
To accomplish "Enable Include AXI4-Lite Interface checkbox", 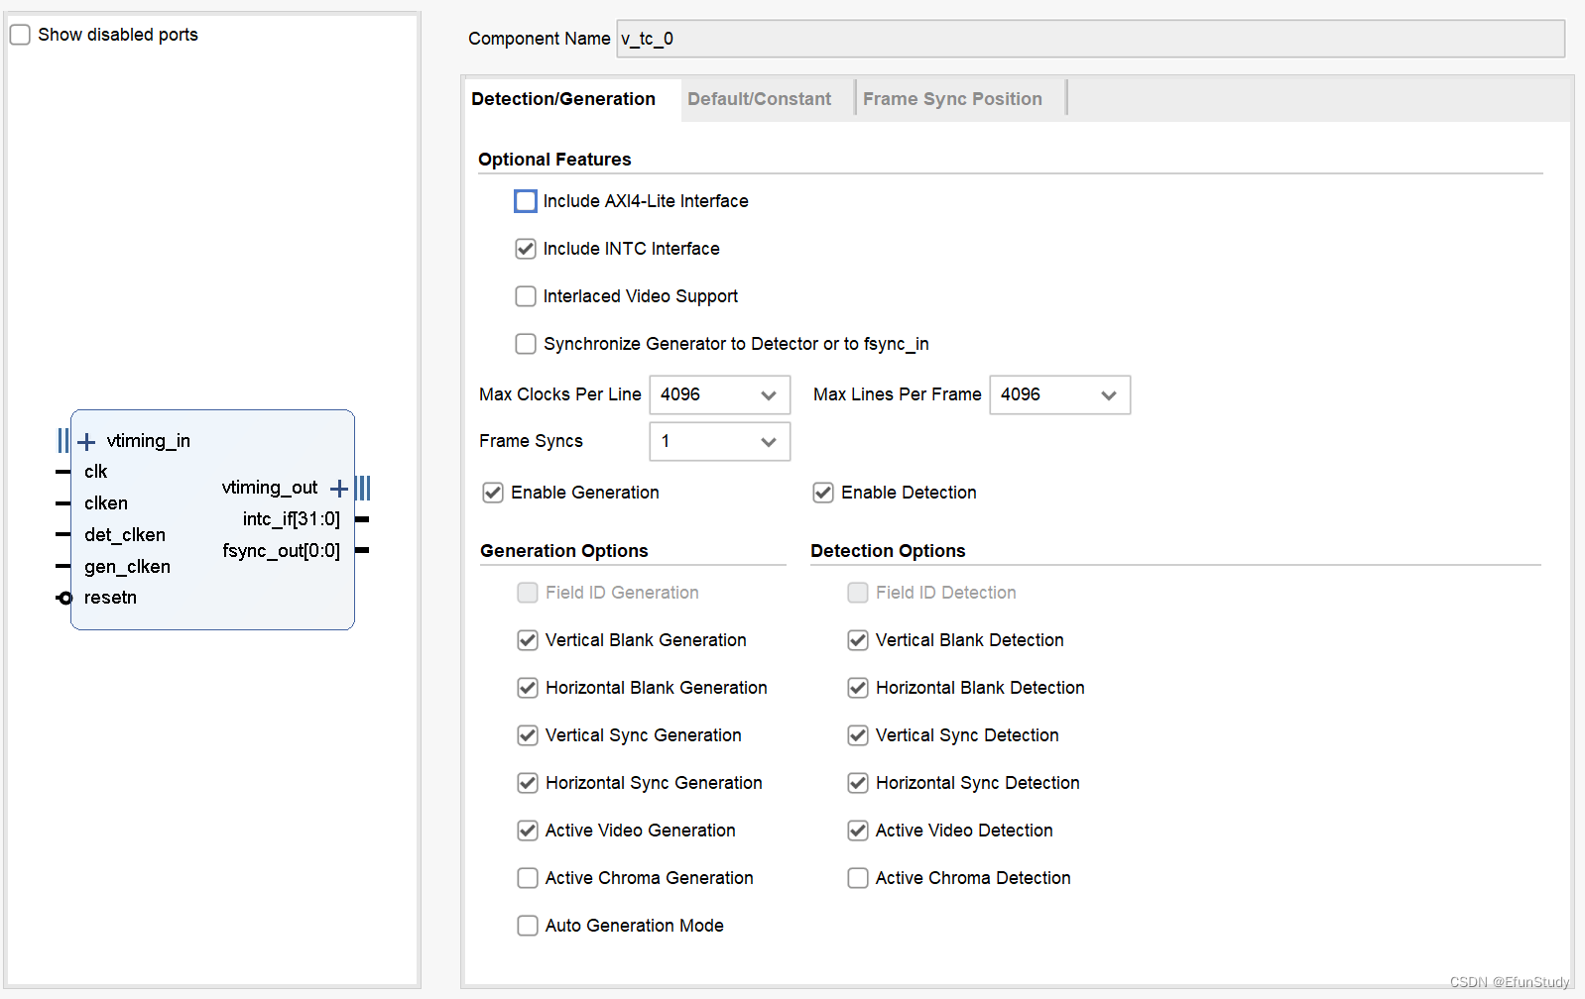I will click(526, 201).
